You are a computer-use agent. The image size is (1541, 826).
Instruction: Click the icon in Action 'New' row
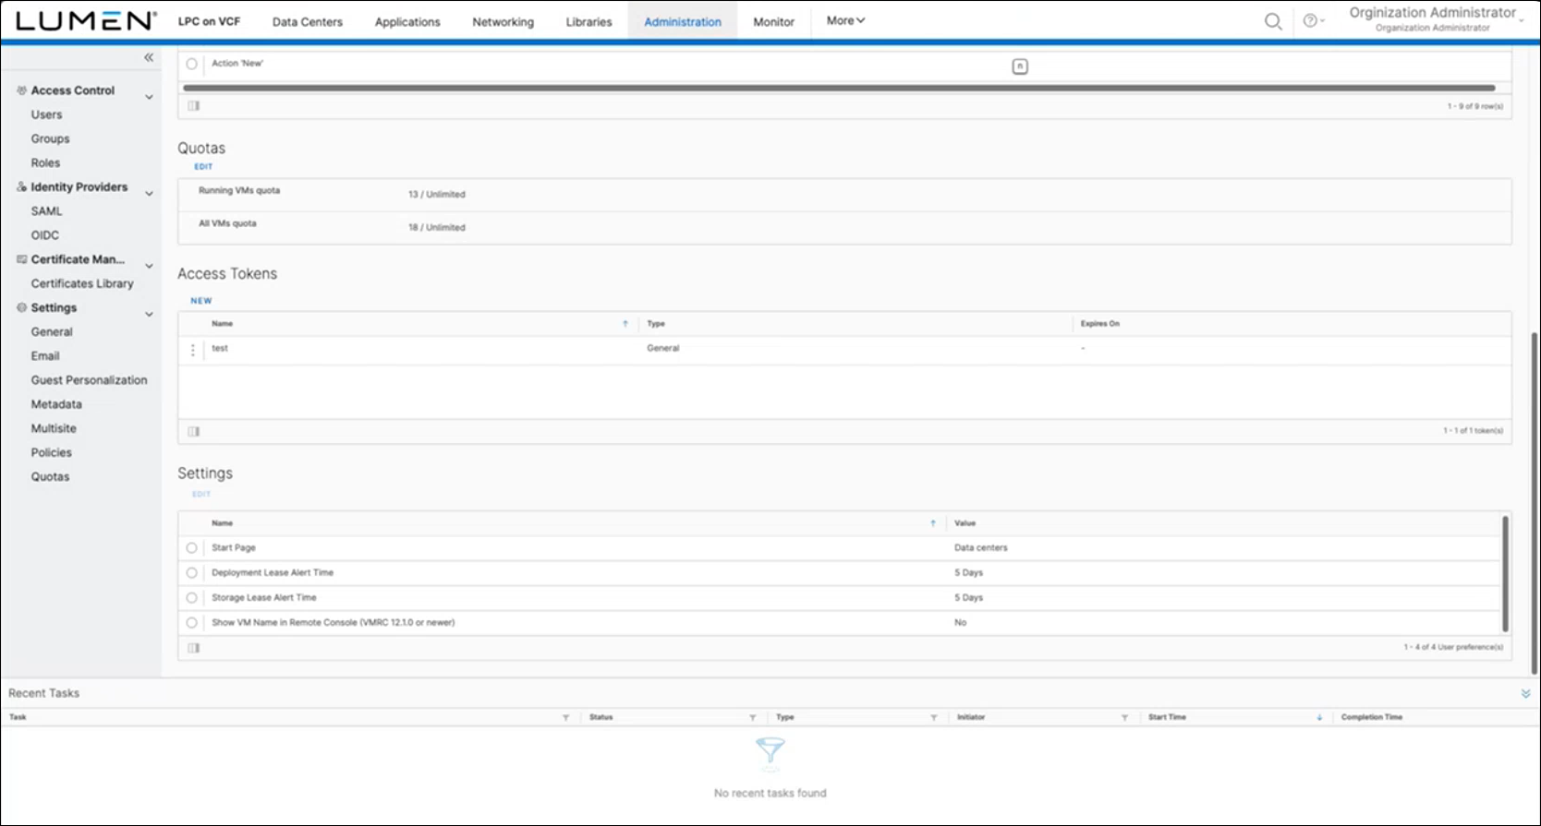[1020, 66]
